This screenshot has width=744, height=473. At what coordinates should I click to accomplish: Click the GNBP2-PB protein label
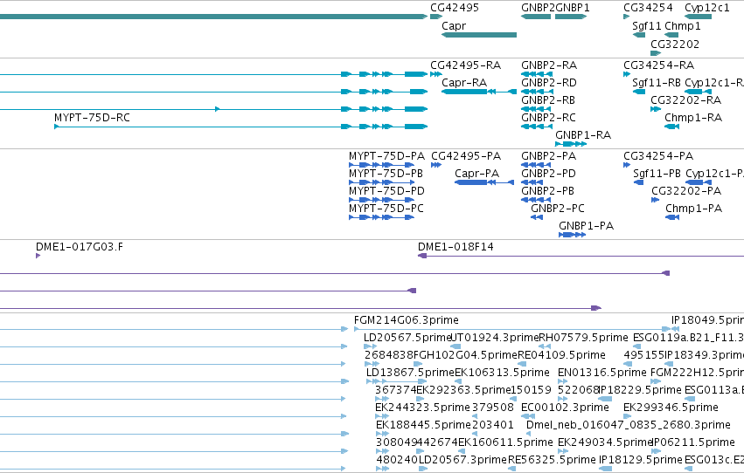[547, 191]
